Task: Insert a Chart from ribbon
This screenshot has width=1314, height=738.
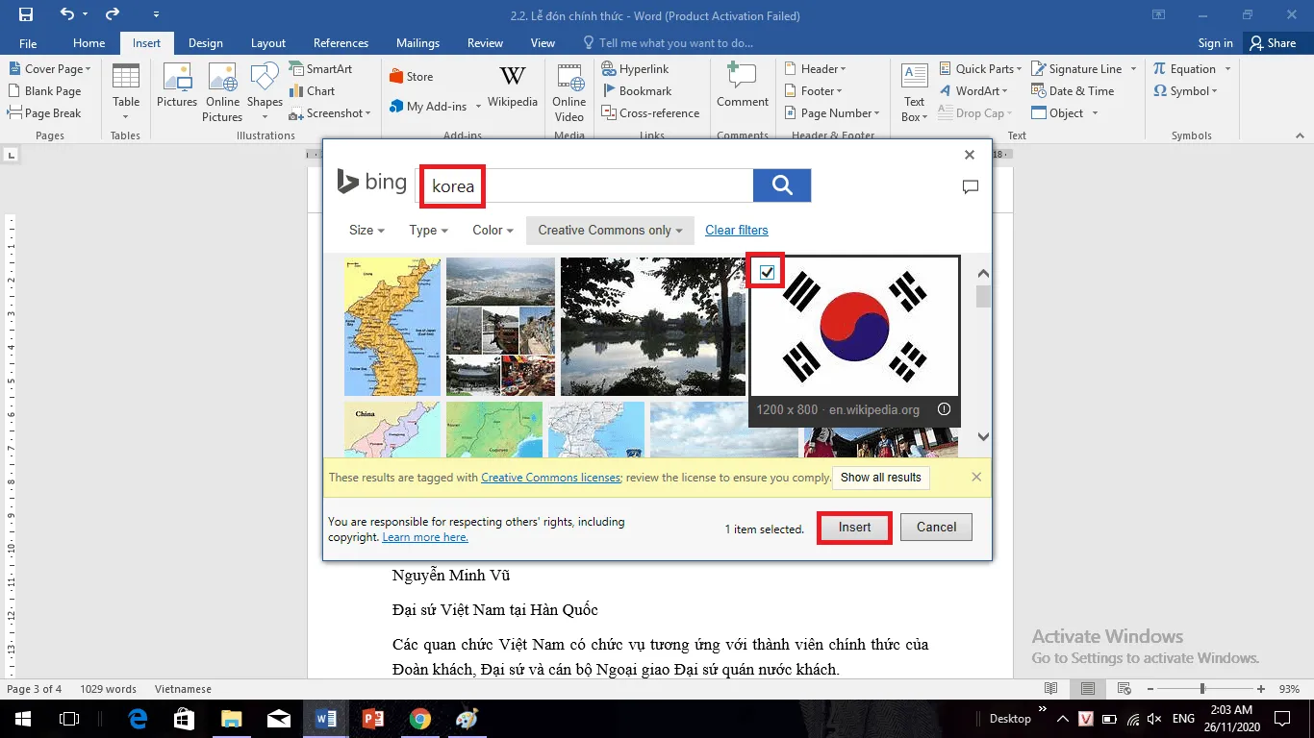Action: [x=312, y=91]
